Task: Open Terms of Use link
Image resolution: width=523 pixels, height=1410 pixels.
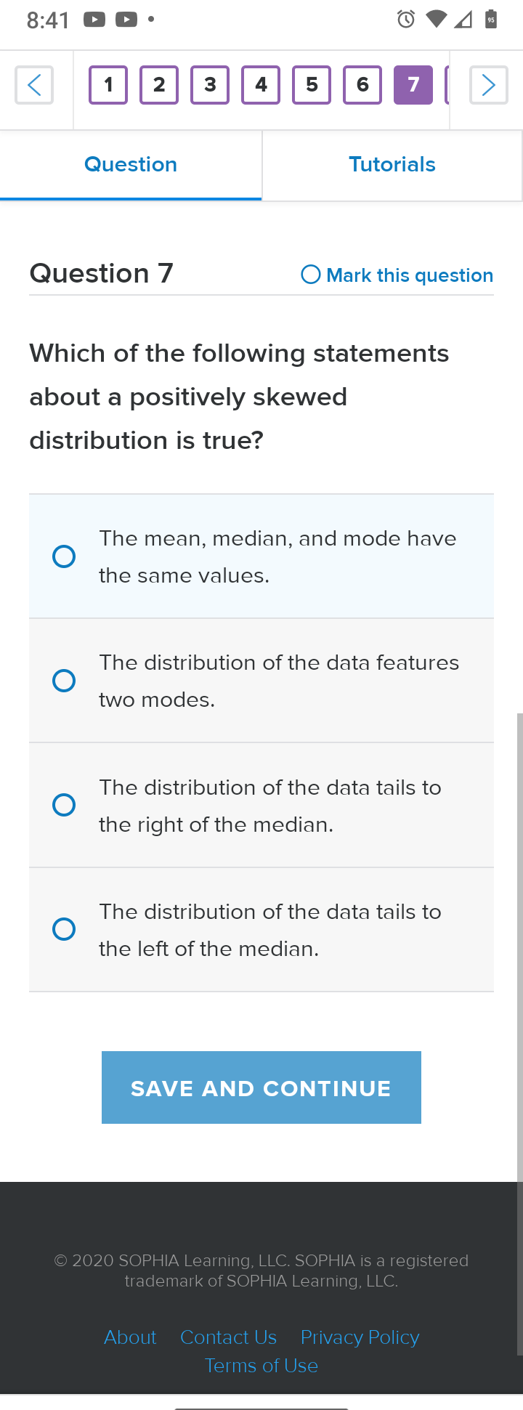Action: pyautogui.click(x=261, y=1366)
